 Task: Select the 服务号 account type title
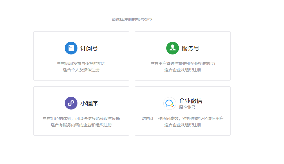(190, 48)
